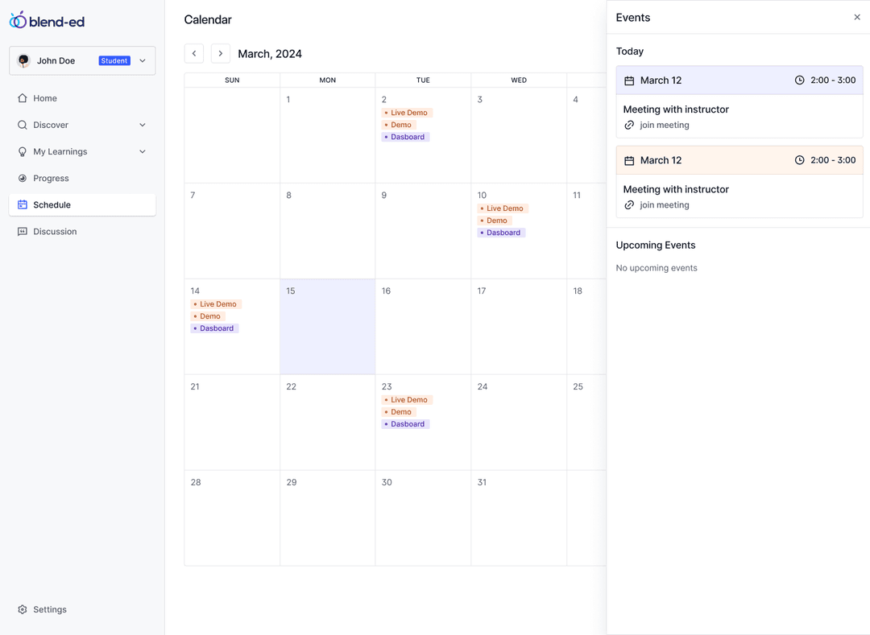Go to the previous month

click(x=193, y=53)
